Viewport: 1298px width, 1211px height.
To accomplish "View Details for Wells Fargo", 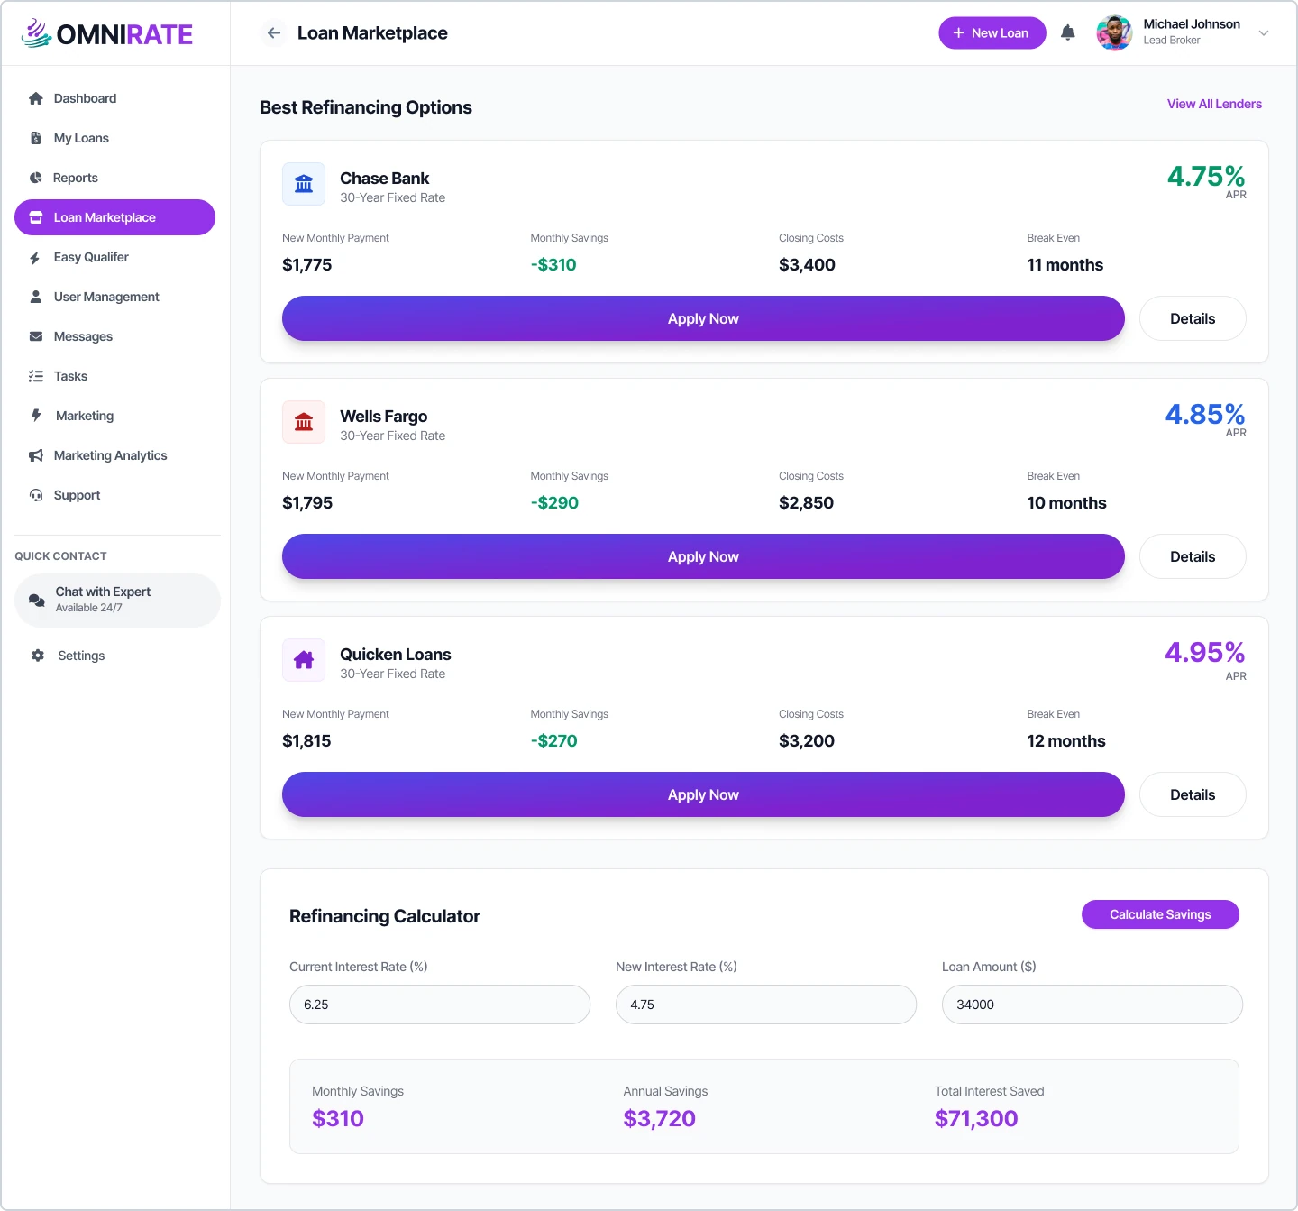I will pos(1193,556).
